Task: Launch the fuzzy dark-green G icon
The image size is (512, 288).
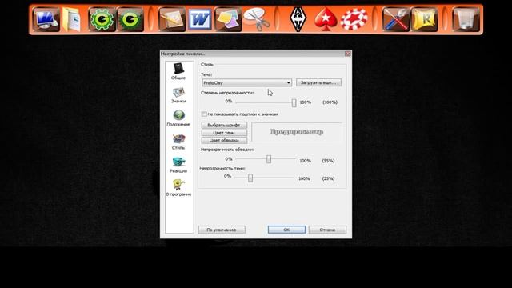Action: click(130, 19)
